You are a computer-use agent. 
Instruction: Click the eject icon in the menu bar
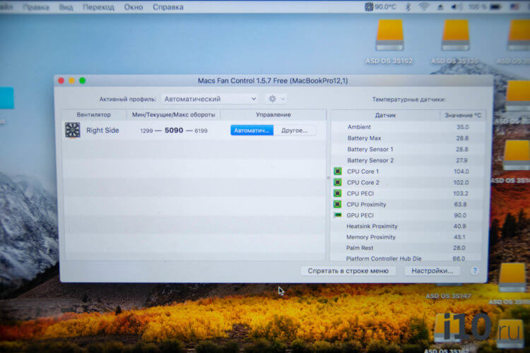(440, 7)
